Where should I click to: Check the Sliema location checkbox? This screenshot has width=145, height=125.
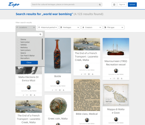click(18, 39)
